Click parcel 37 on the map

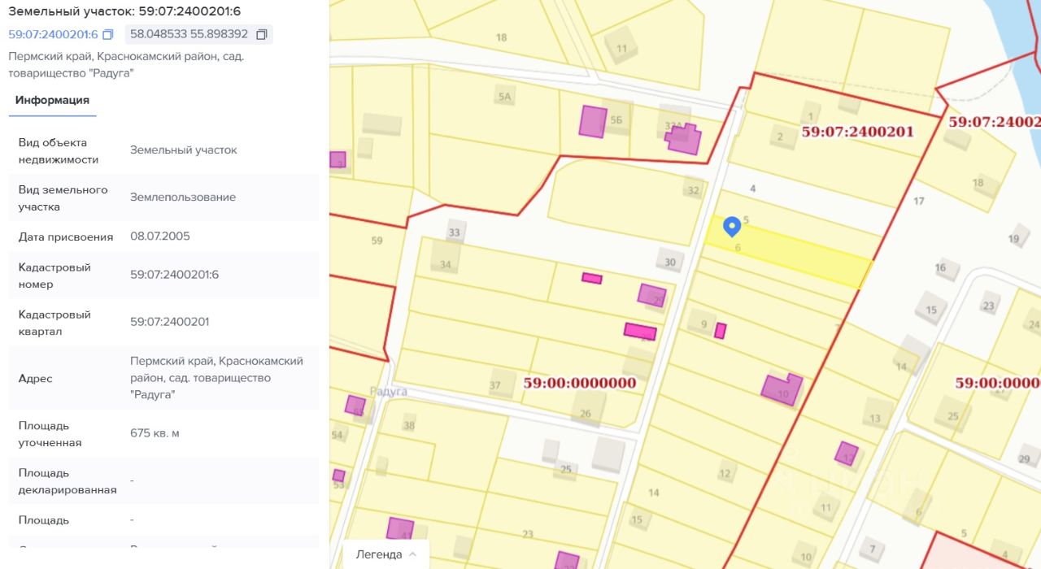pyautogui.click(x=495, y=384)
